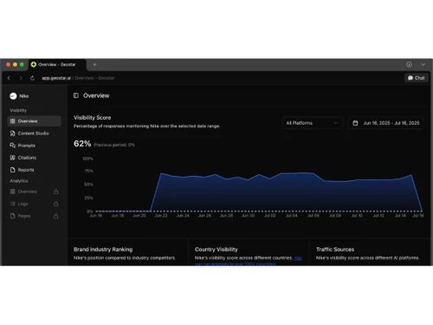Screen dimensions: 433x325
Task: Click the browser back arrow
Action: click(9, 78)
